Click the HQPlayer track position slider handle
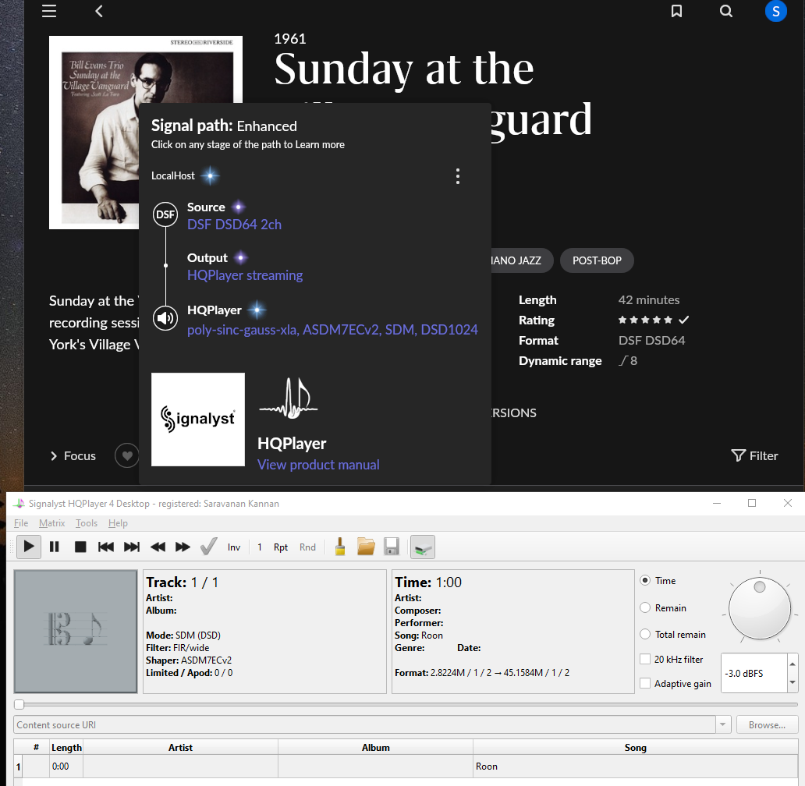This screenshot has width=805, height=786. click(19, 704)
